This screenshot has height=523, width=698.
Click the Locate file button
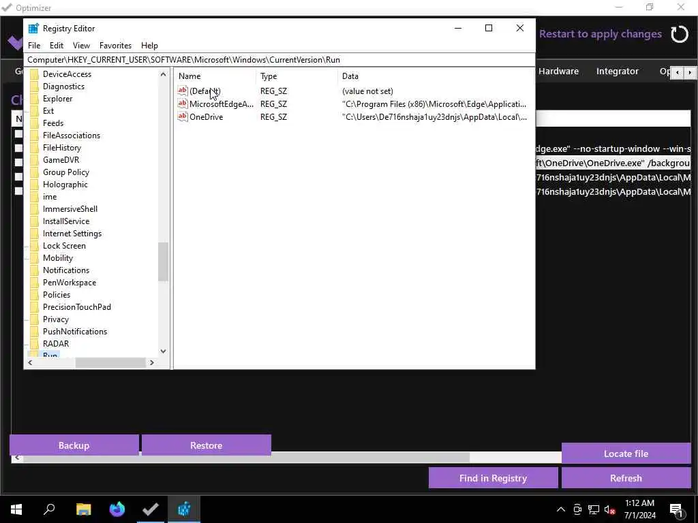(x=626, y=454)
